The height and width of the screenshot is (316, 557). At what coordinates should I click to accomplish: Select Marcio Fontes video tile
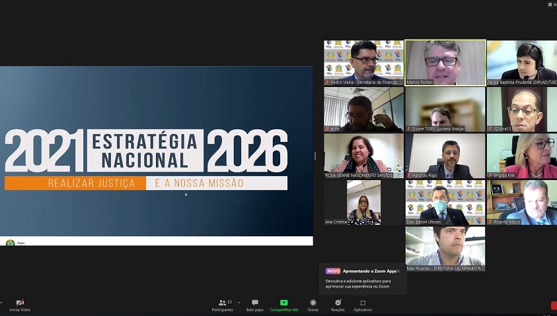[445, 63]
